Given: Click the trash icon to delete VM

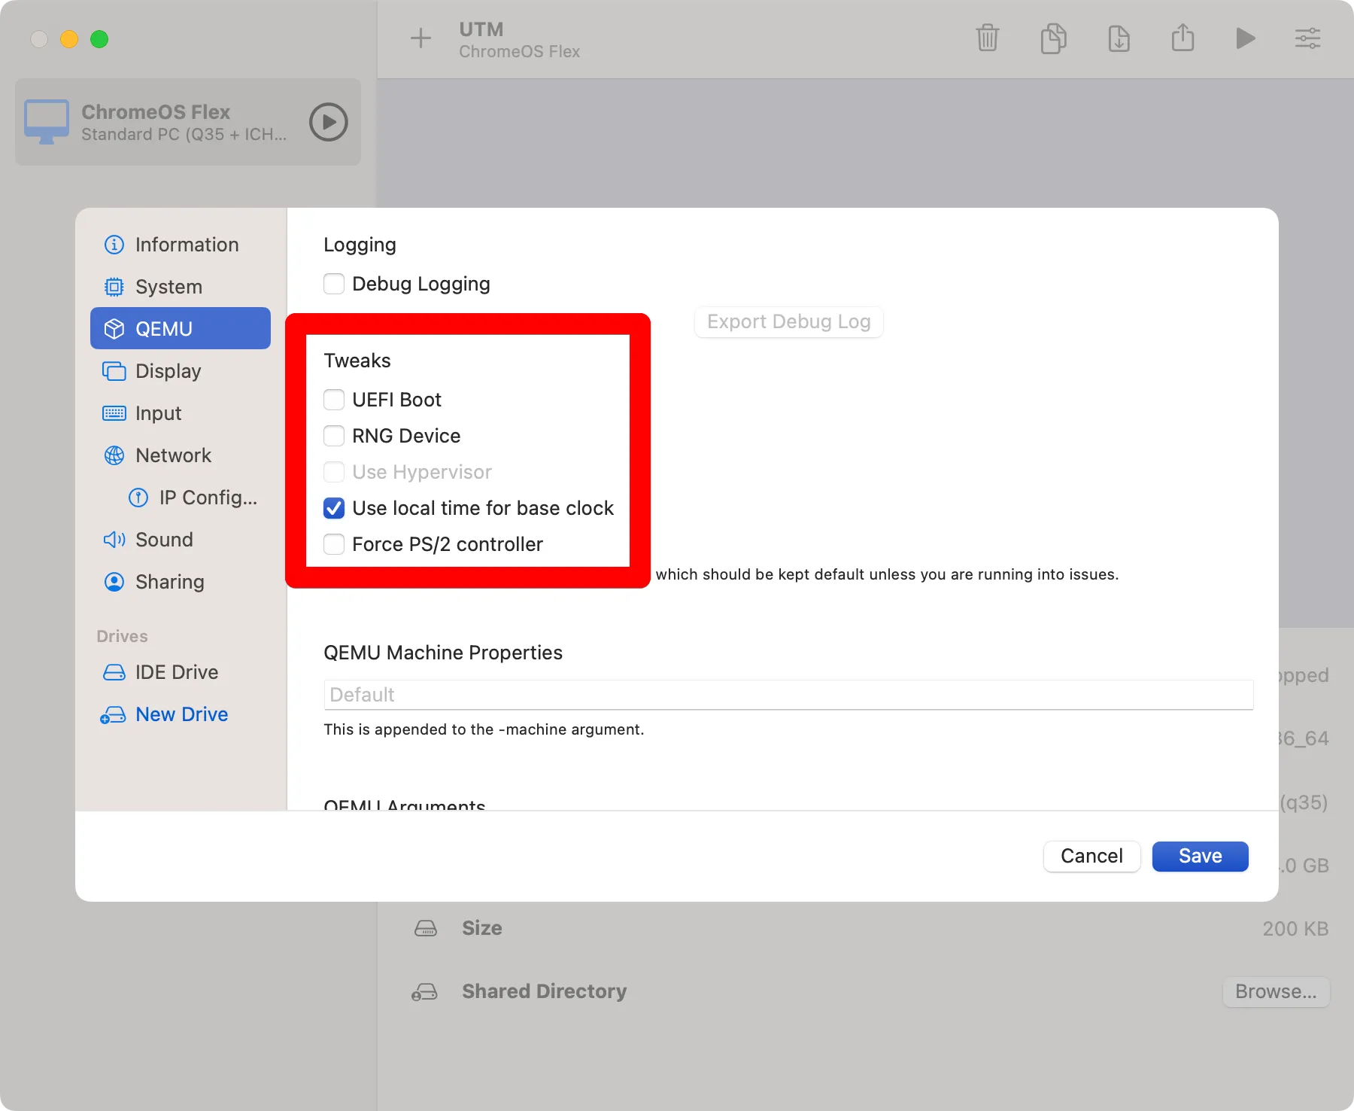Looking at the screenshot, I should (987, 38).
